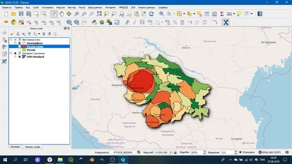
Task: Click the Zoom In magnifier tool
Action: (77, 14)
